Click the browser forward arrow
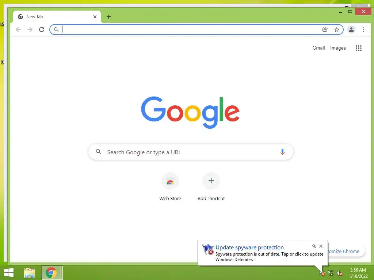Screen dimensions: 374x280 (30, 30)
